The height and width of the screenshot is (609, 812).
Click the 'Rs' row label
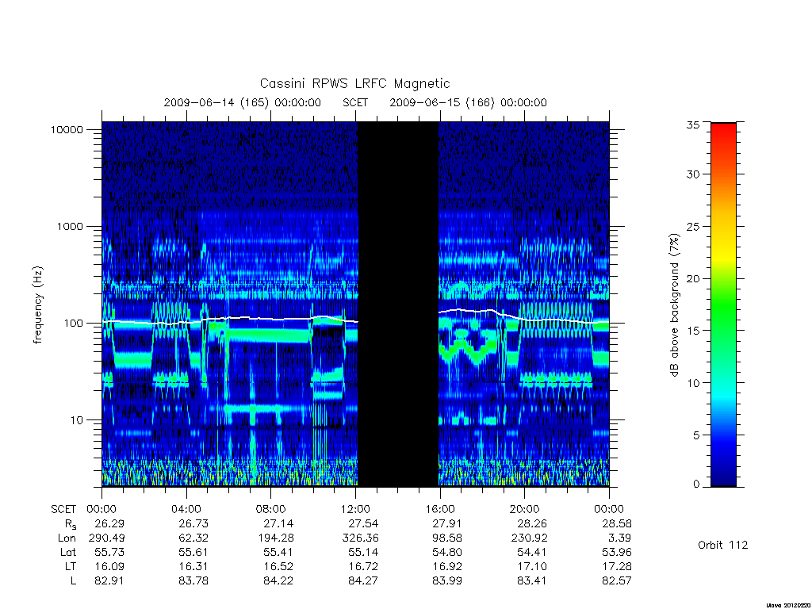(x=71, y=524)
